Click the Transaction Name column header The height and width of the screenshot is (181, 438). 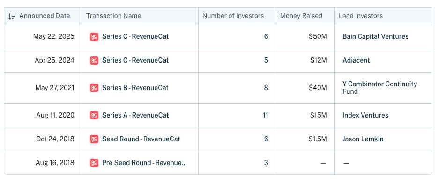click(113, 16)
